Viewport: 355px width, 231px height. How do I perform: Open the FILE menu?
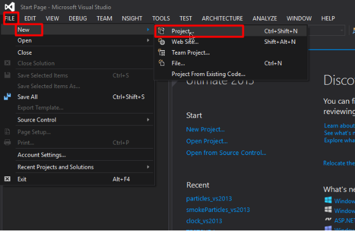click(10, 18)
